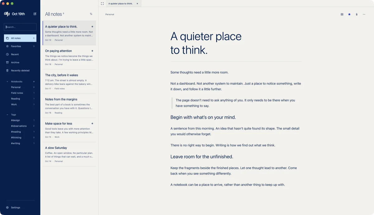Click the 'Begin with what's on your mind.' heading

(203, 117)
